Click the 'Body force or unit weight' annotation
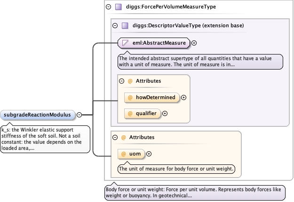The width and height of the screenshot is (294, 202). tap(195, 193)
